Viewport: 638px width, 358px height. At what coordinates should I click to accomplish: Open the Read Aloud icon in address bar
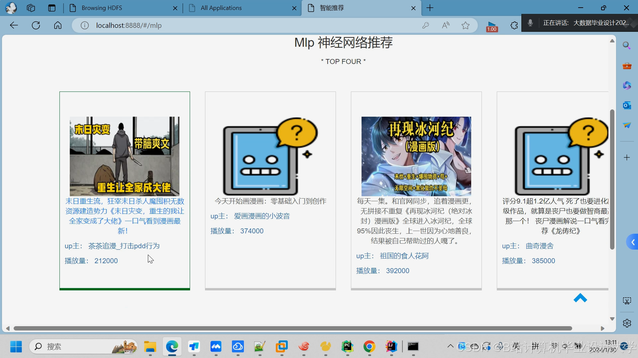pyautogui.click(x=446, y=26)
